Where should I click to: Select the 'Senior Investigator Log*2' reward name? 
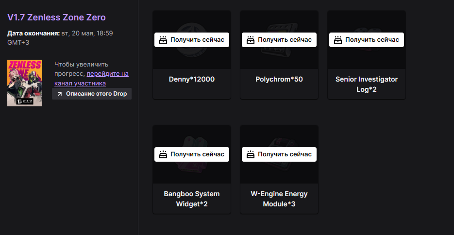tap(367, 84)
